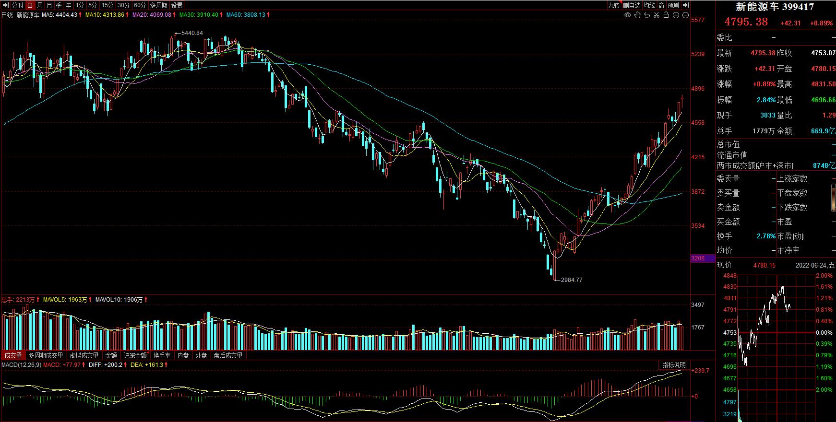Image resolution: width=836 pixels, height=422 pixels.
Task: Select the 年 yearly period tab
Action: point(69,5)
